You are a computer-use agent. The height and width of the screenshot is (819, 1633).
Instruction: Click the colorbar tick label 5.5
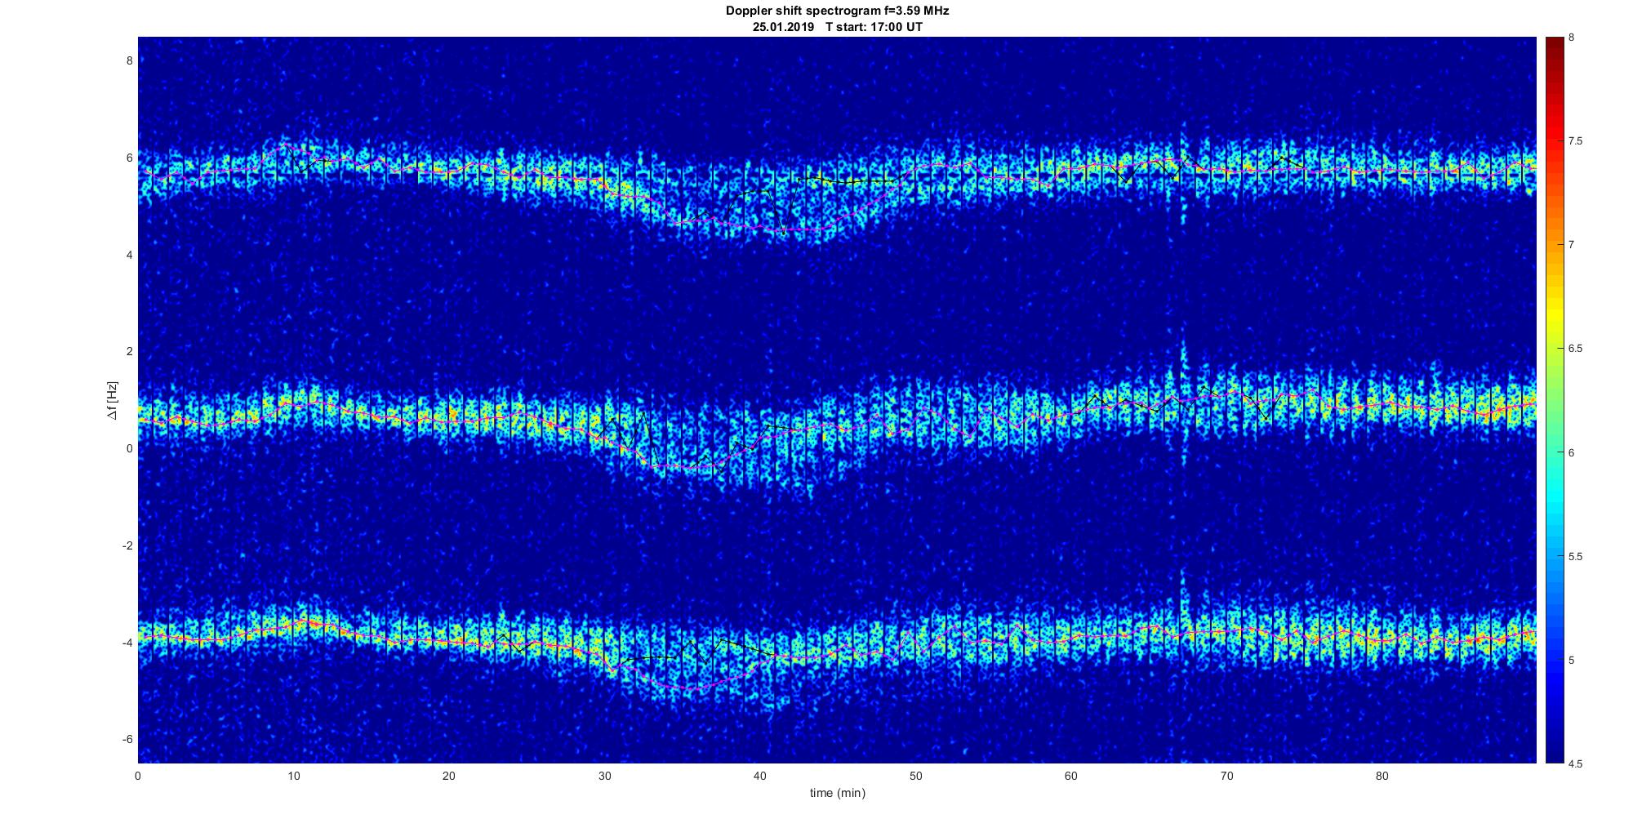coord(1576,557)
